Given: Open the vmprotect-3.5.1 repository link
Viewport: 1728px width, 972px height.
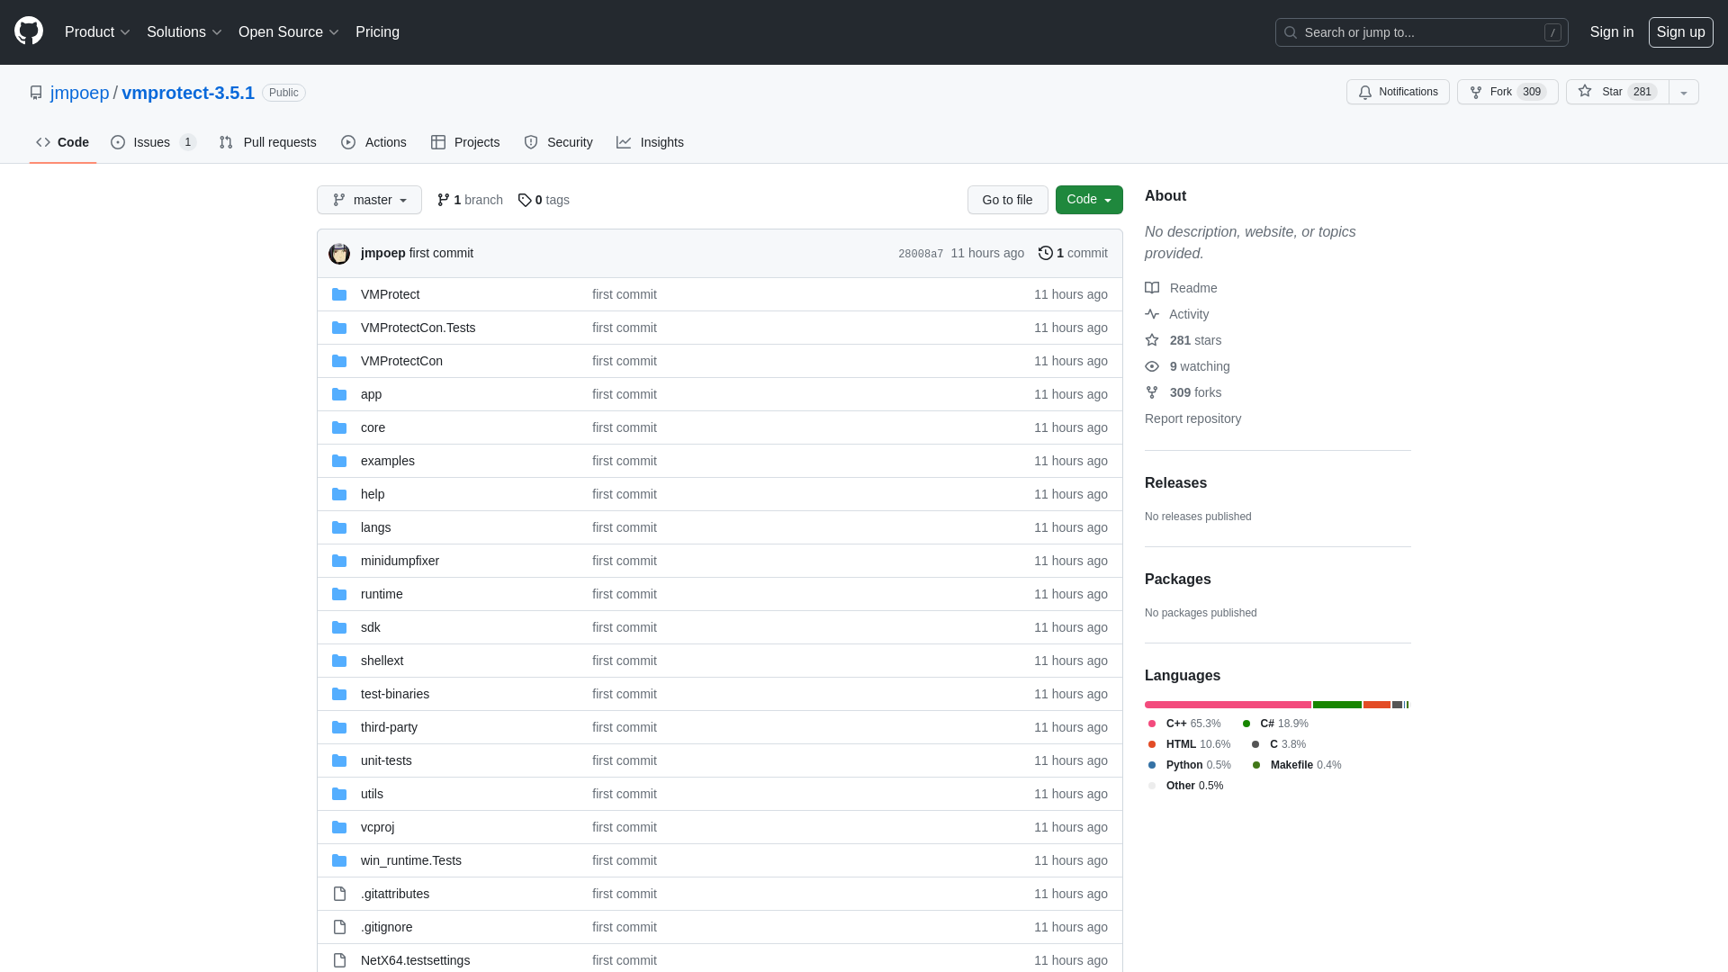Looking at the screenshot, I should pyautogui.click(x=188, y=93).
